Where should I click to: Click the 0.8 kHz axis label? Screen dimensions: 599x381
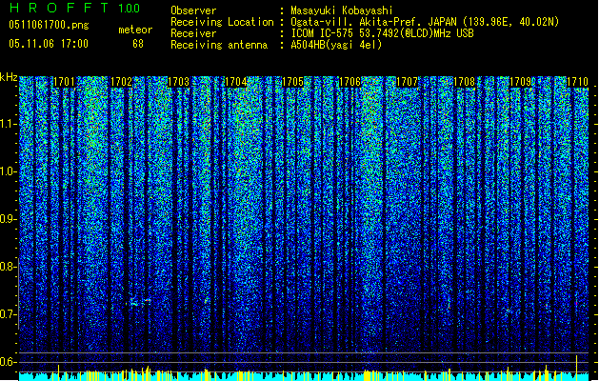point(8,267)
